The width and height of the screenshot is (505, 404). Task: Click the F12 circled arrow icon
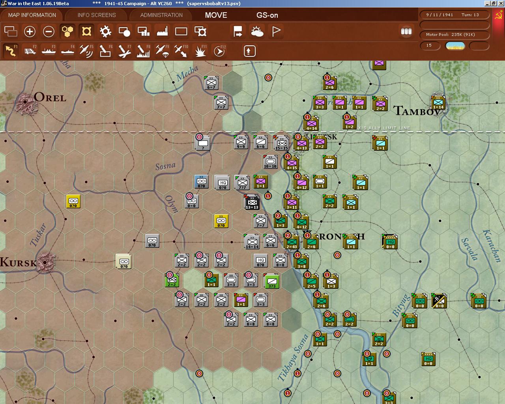click(219, 51)
